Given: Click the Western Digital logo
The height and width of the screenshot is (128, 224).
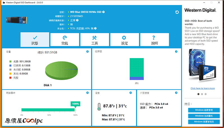Looking at the screenshot, I should 200,10.
